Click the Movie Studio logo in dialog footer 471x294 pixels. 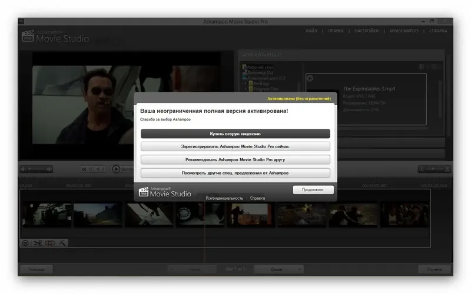pyautogui.click(x=165, y=192)
